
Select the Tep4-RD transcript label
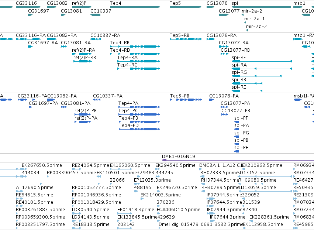click(120, 50)
